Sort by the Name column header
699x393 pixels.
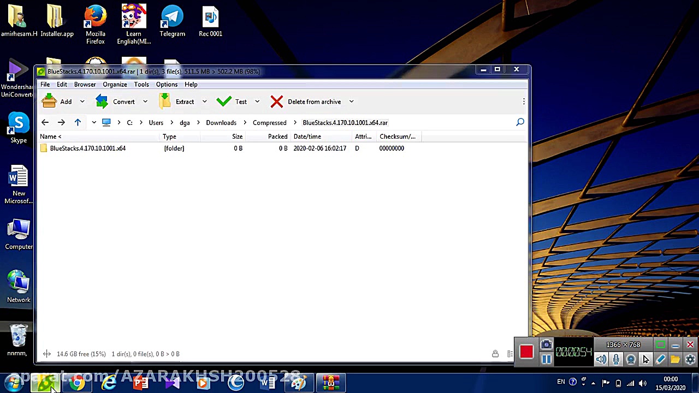pos(98,136)
